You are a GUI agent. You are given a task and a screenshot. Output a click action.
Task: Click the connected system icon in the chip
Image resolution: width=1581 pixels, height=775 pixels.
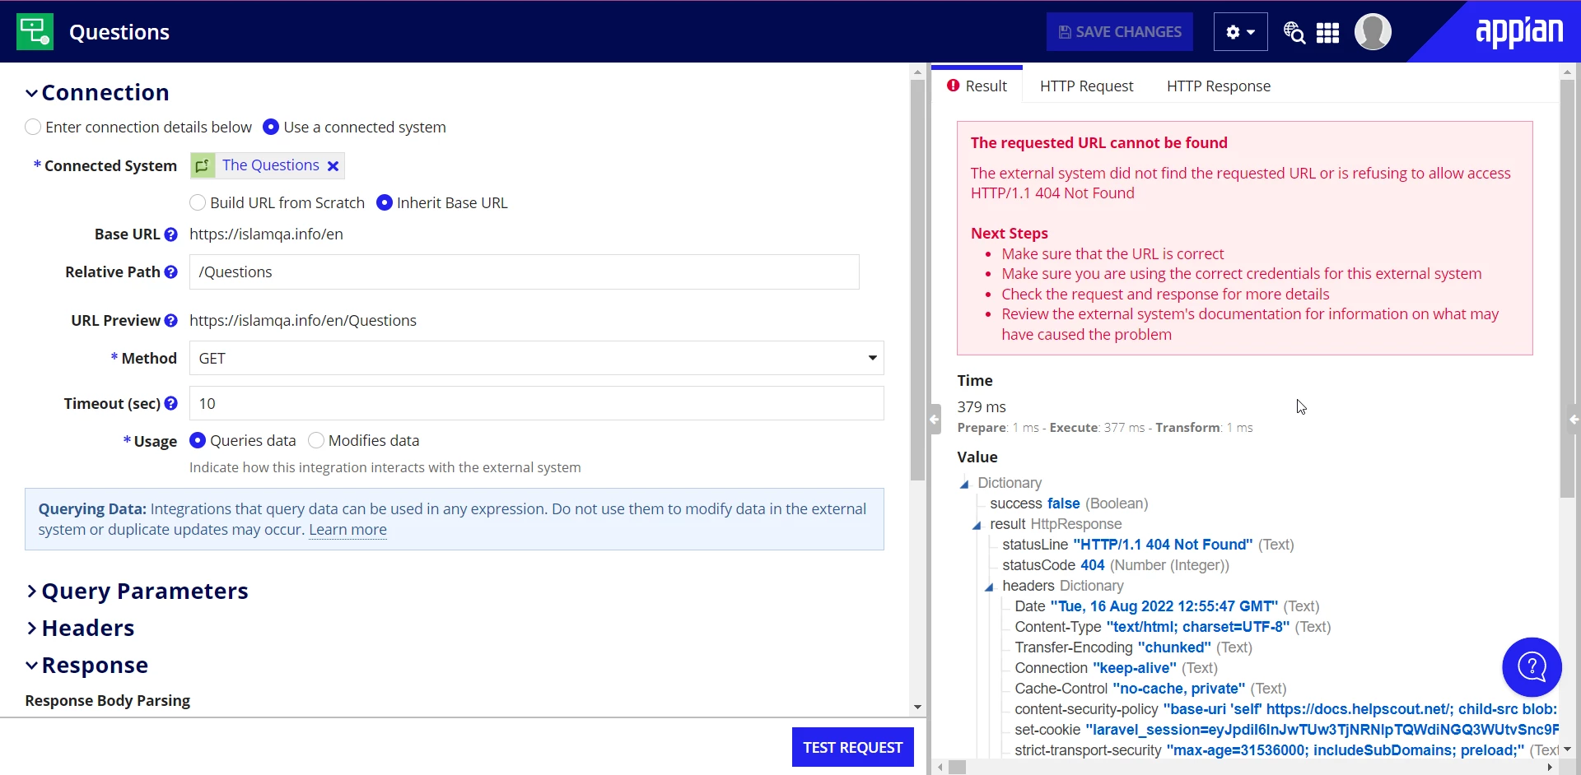click(x=203, y=165)
